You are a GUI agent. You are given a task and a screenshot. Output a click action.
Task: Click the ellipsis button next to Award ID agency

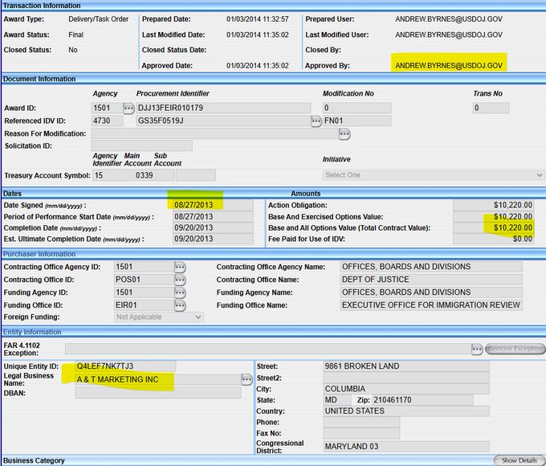[128, 108]
